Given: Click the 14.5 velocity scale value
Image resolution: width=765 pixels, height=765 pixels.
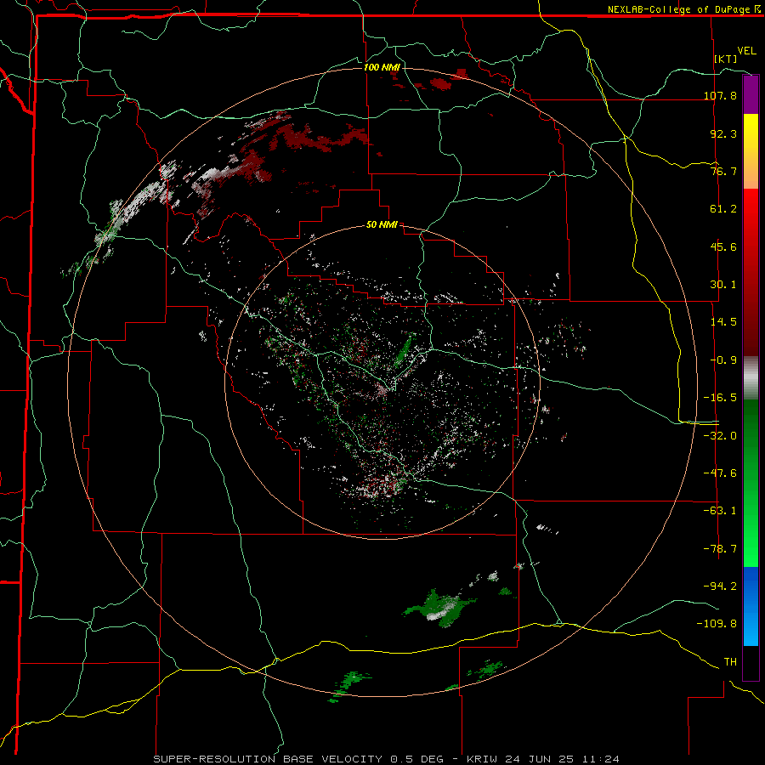Looking at the screenshot, I should 723,322.
